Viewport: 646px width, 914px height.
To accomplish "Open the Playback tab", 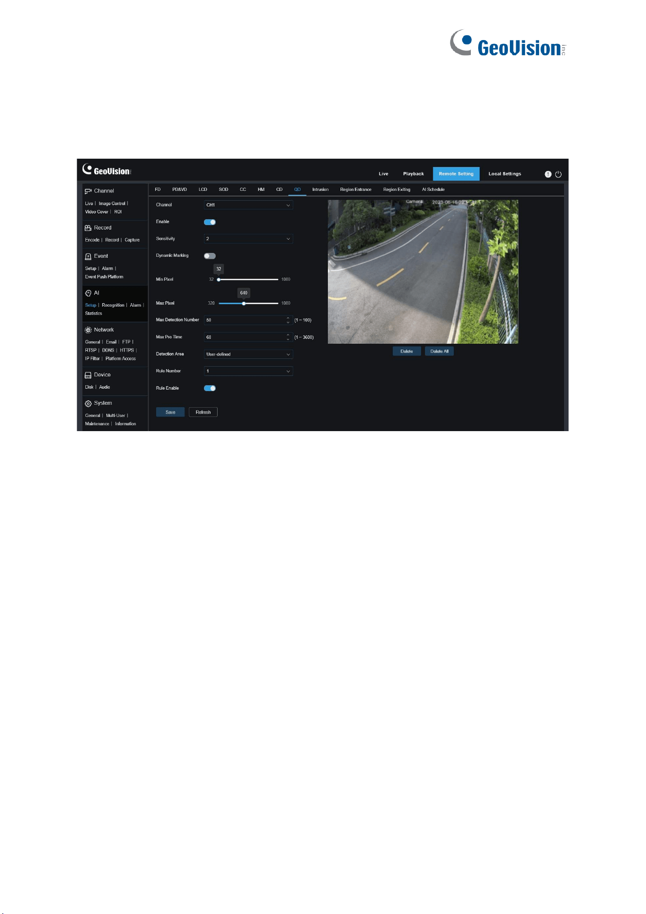I will [413, 174].
